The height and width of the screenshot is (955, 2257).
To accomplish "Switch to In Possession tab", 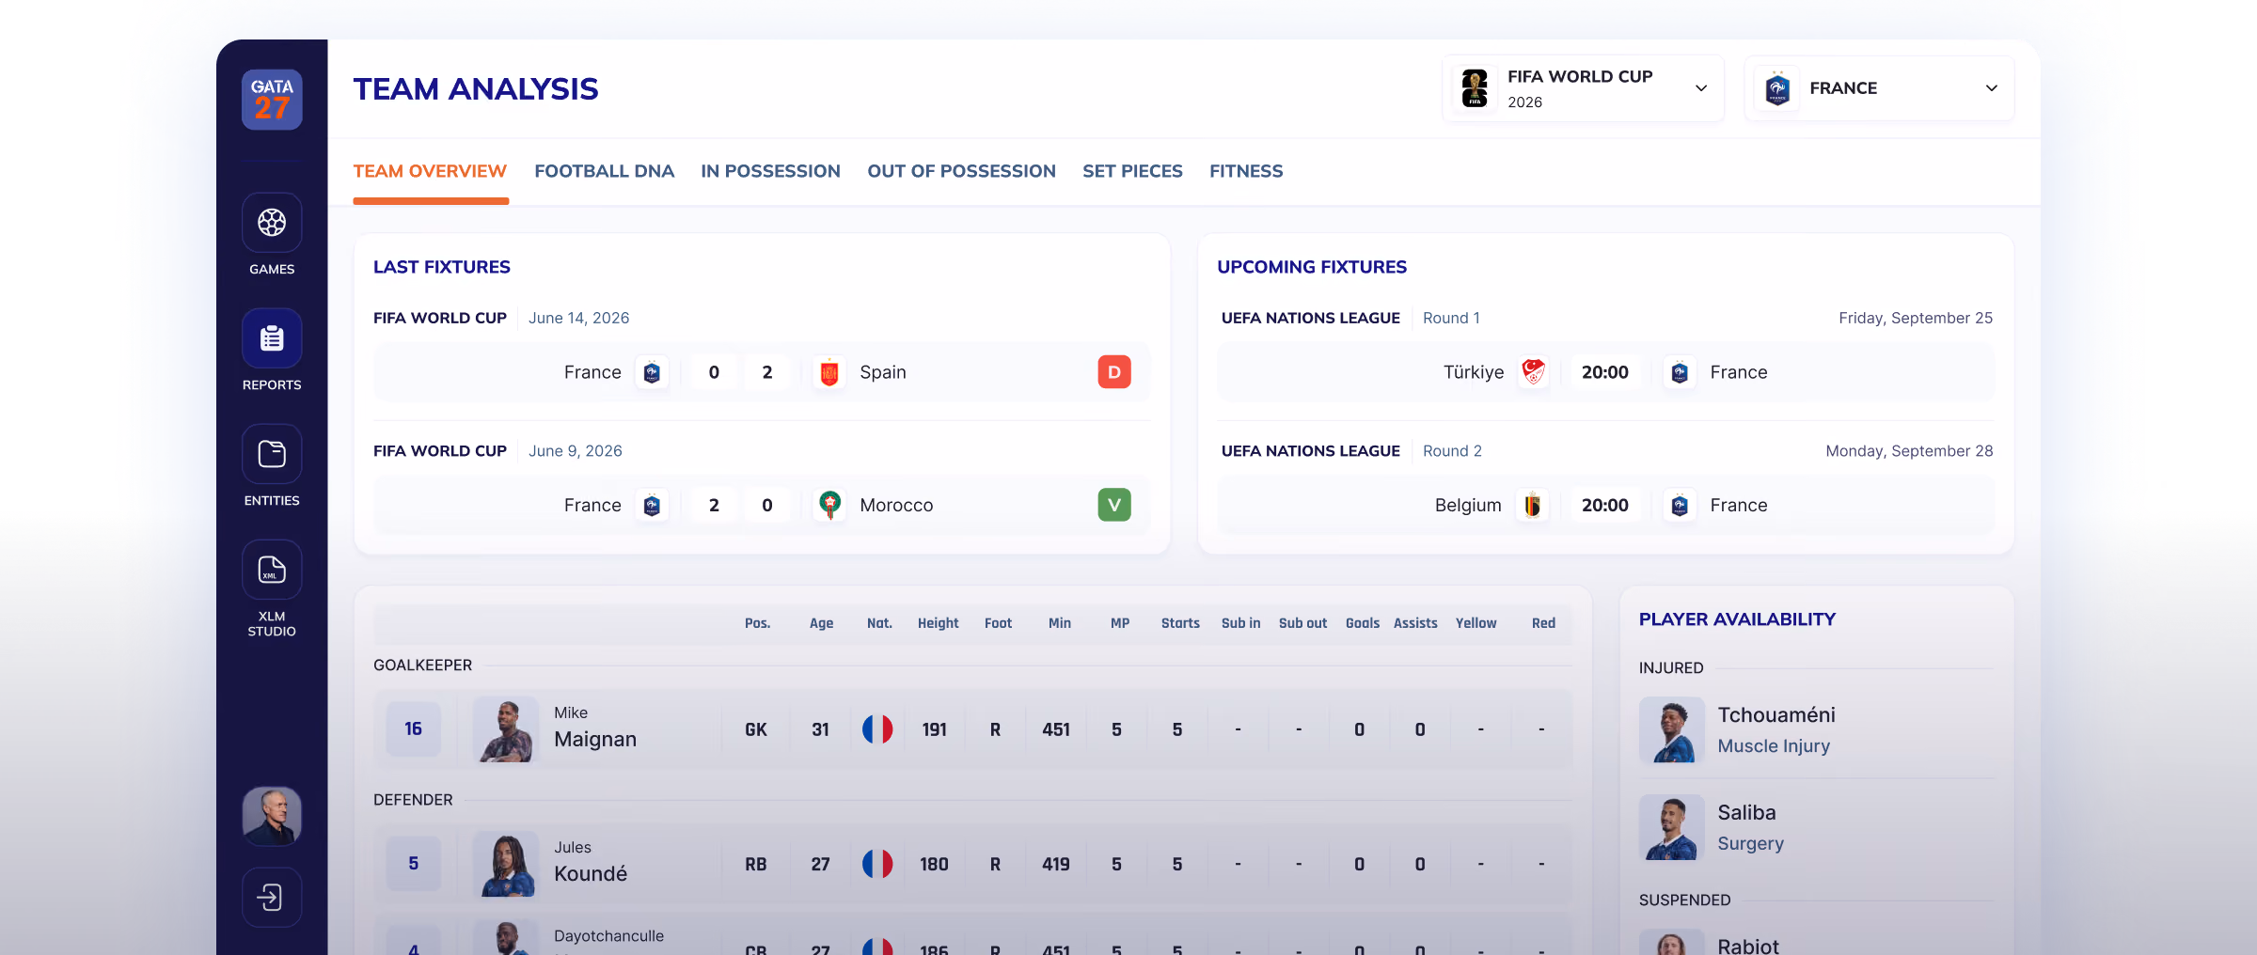I will [770, 171].
